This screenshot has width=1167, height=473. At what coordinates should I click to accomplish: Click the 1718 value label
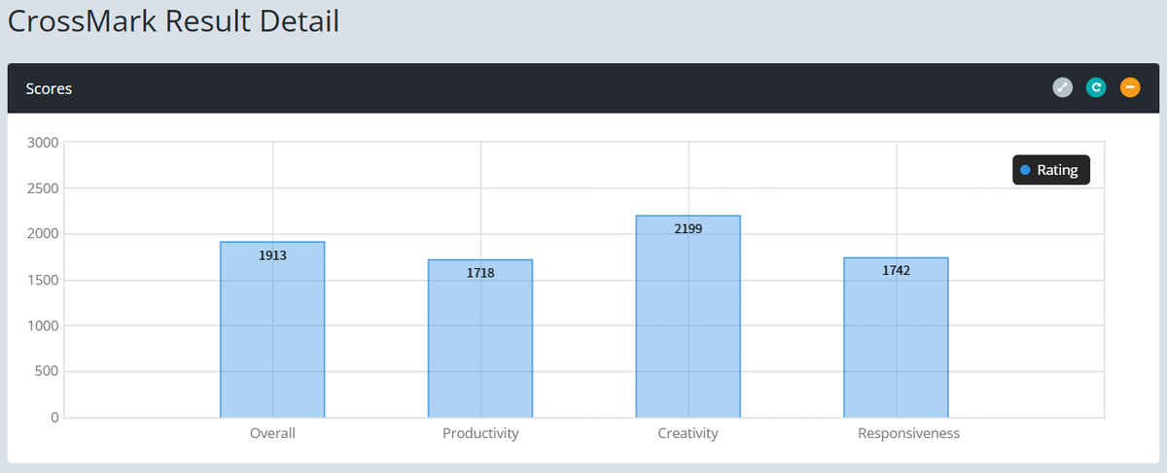[480, 273]
